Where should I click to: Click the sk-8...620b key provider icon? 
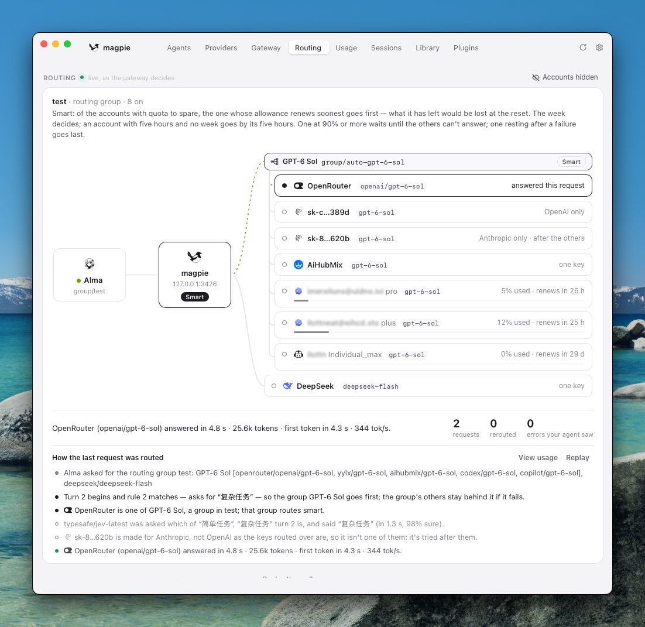pyautogui.click(x=299, y=238)
